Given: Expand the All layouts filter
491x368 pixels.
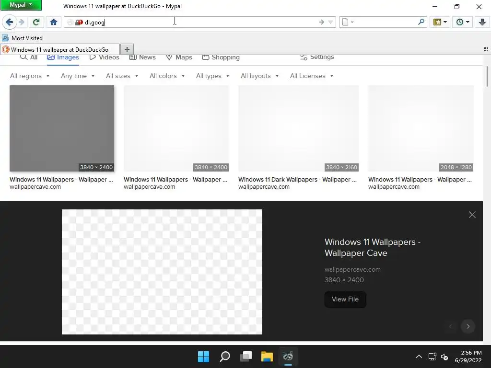Looking at the screenshot, I should point(259,76).
